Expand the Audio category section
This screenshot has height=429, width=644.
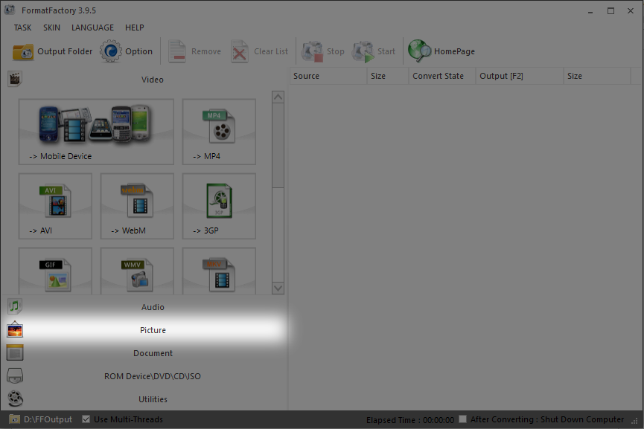pos(153,307)
